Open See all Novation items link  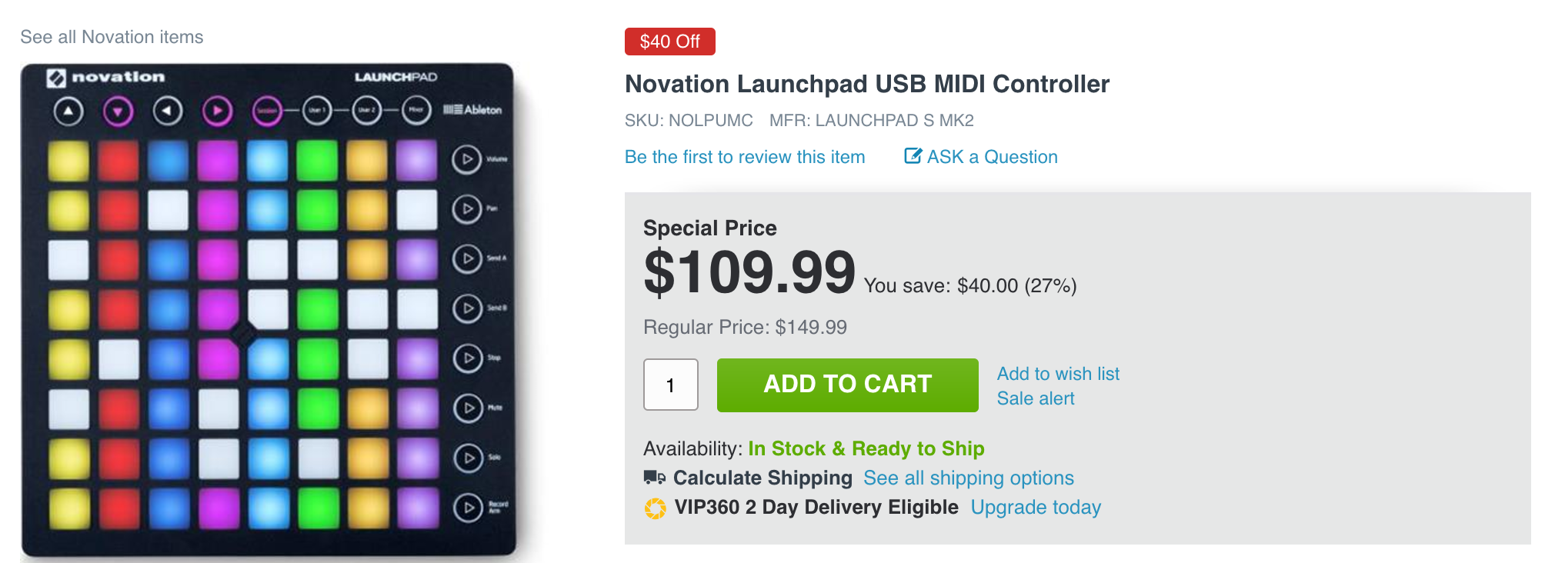[112, 37]
